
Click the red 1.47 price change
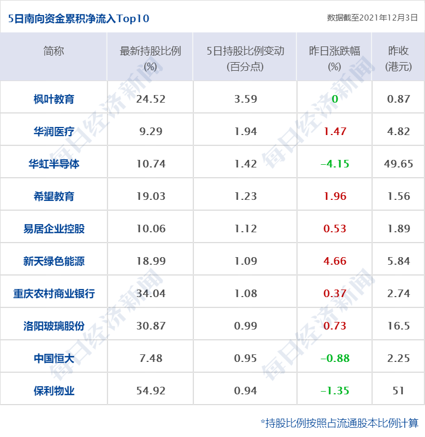tap(335, 131)
